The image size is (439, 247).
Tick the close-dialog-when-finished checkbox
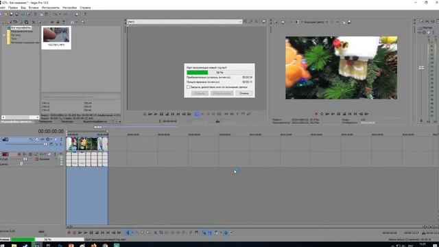click(x=189, y=87)
